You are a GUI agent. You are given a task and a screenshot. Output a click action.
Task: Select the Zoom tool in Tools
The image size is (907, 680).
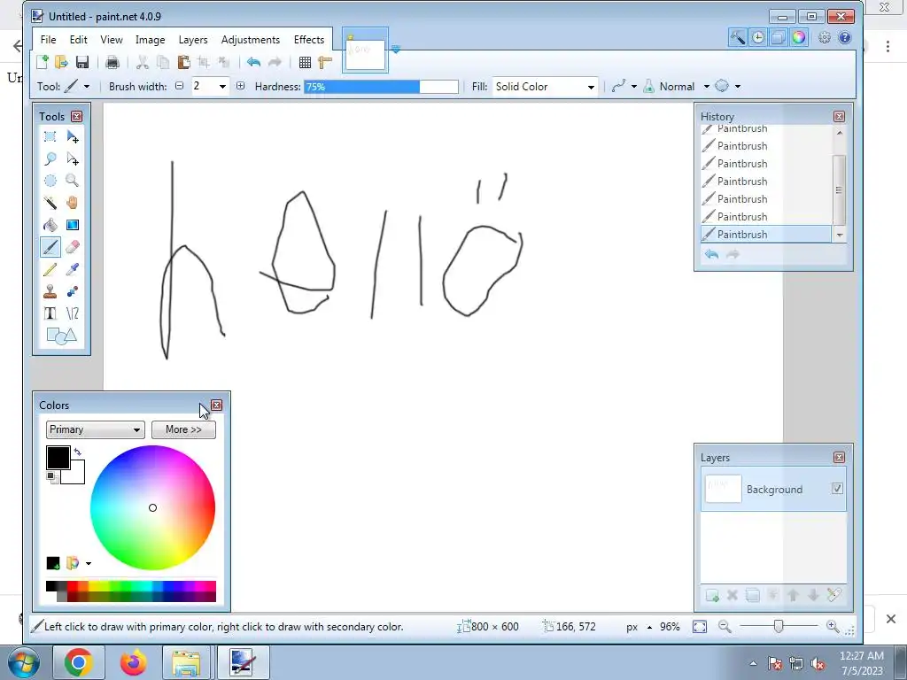73,181
